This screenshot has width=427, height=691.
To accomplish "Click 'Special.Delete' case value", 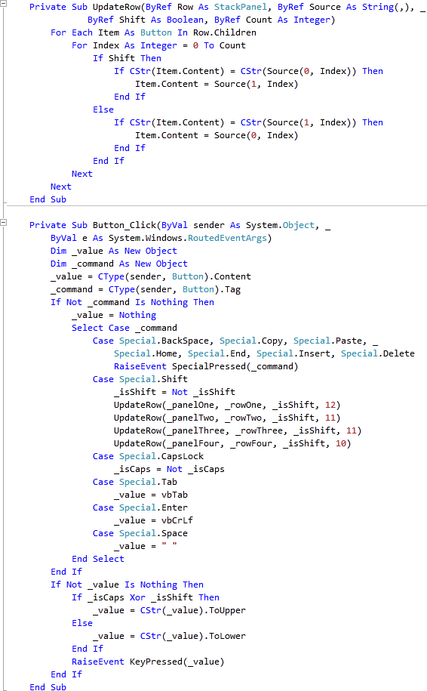I will [x=378, y=353].
